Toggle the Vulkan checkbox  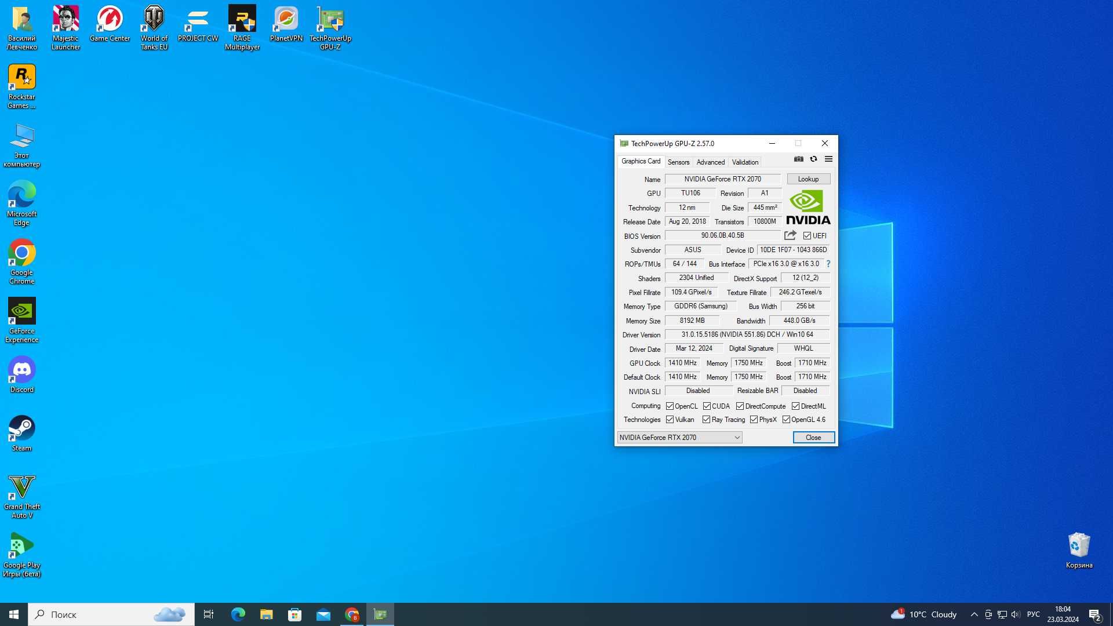click(670, 420)
